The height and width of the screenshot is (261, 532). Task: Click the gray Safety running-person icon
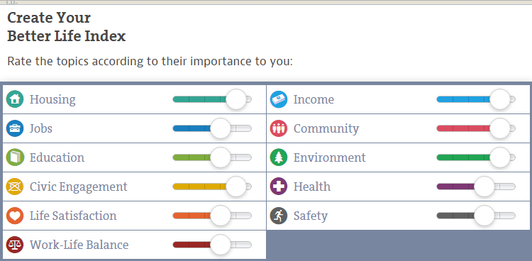[x=279, y=216]
